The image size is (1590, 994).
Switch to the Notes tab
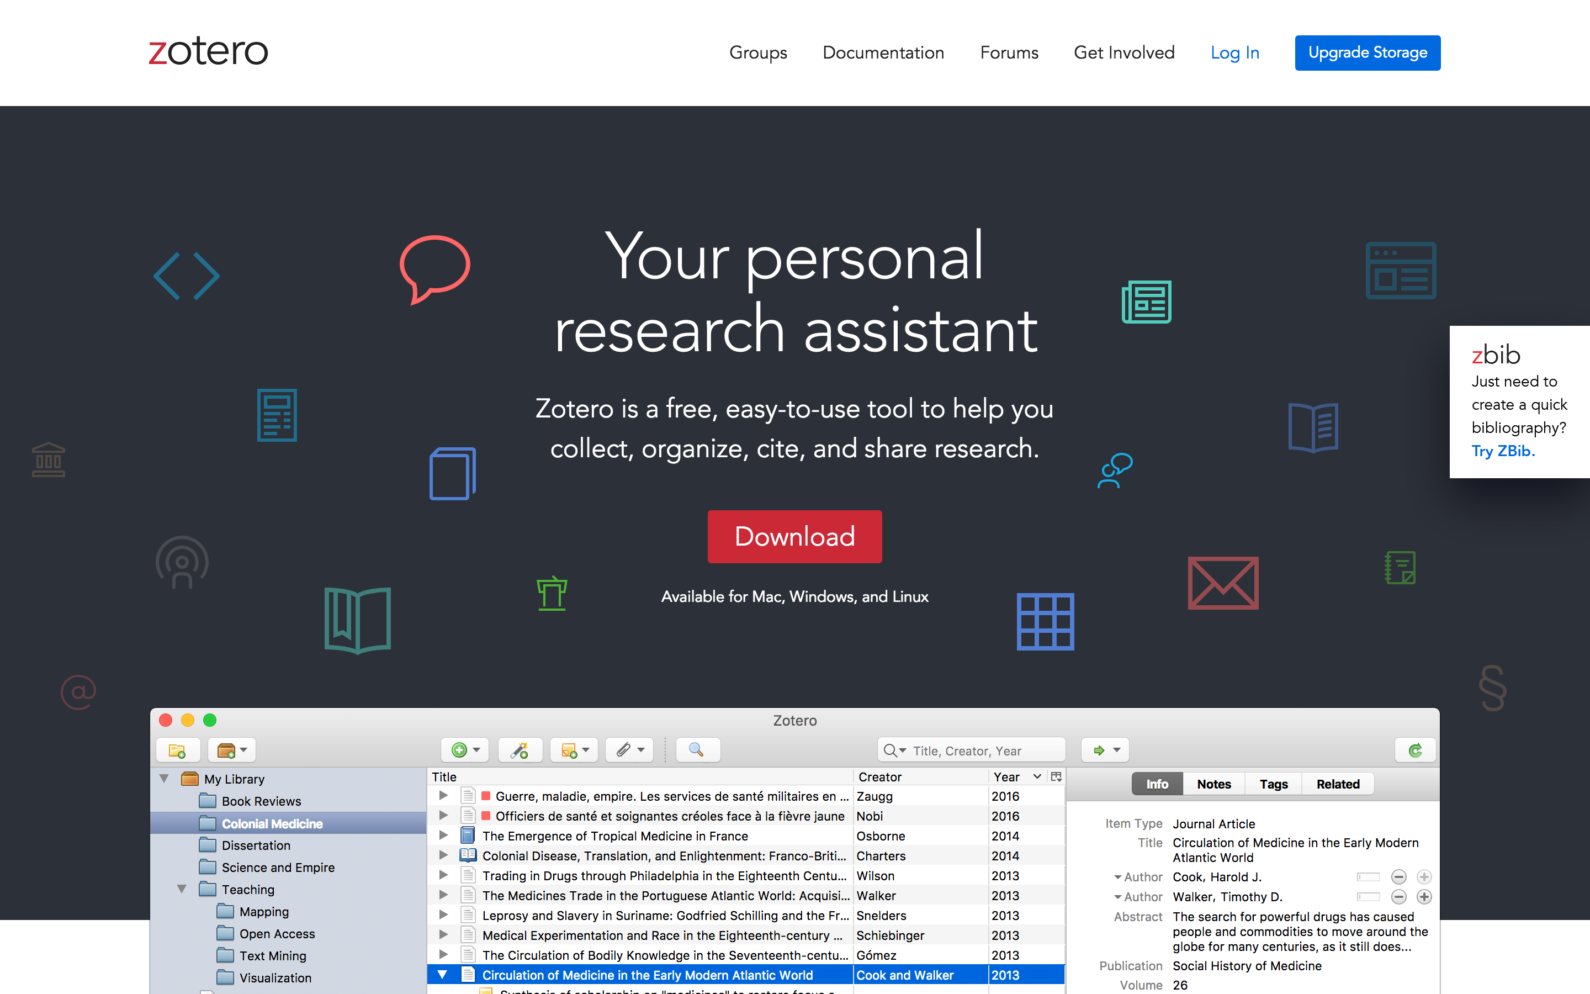(1213, 784)
